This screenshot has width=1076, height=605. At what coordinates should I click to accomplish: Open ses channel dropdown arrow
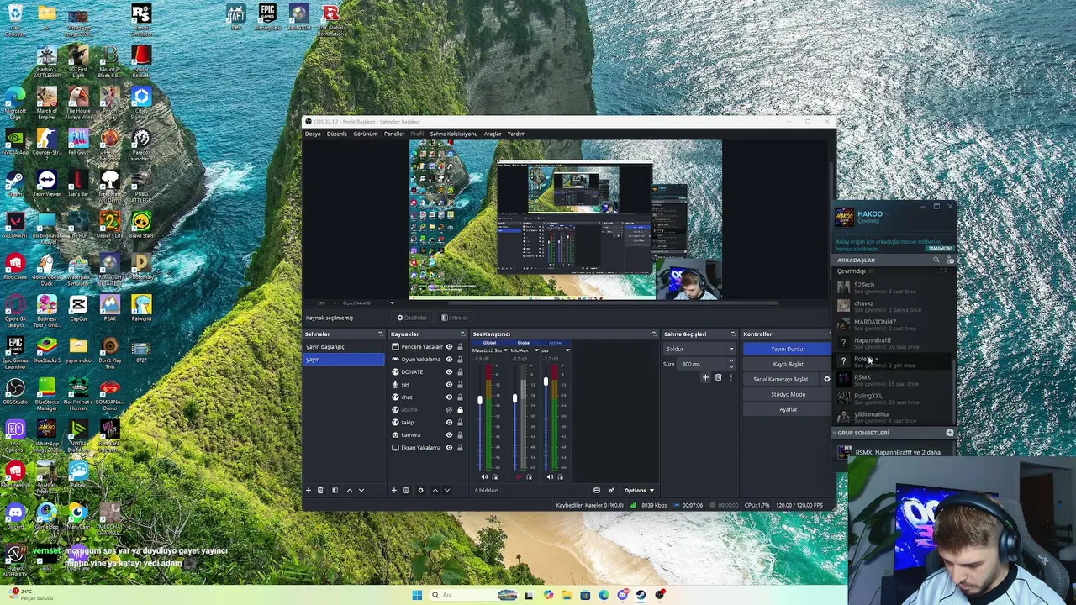[567, 350]
